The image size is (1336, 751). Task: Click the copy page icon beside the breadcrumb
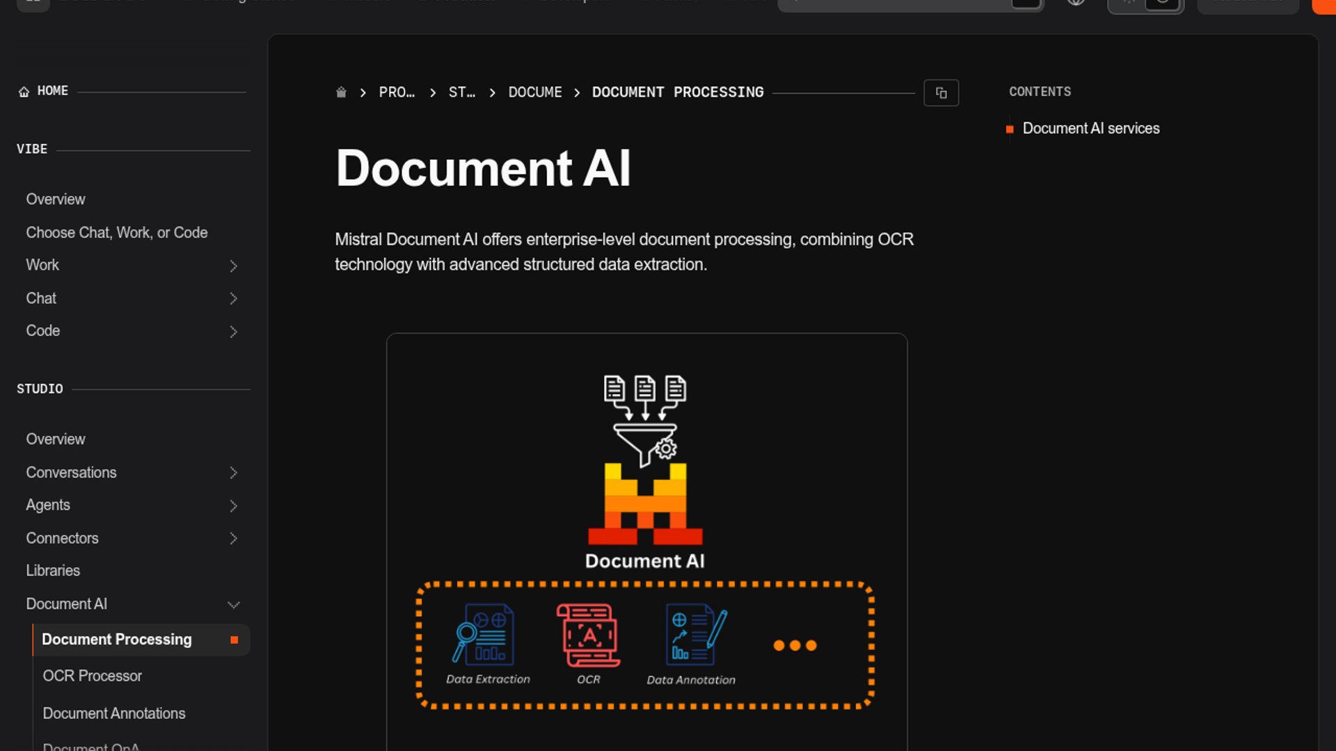[x=941, y=92]
